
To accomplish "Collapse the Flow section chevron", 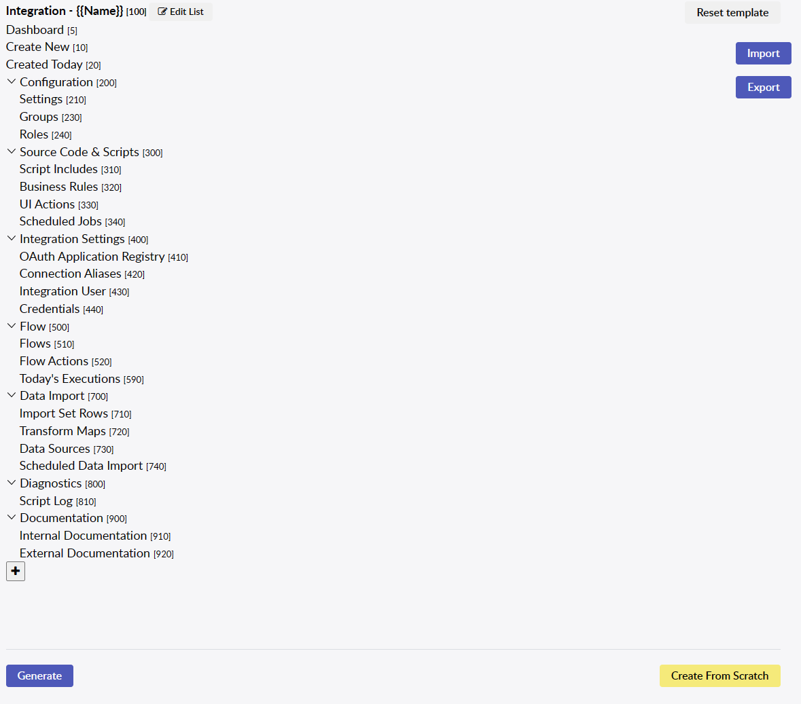I will click(12, 327).
